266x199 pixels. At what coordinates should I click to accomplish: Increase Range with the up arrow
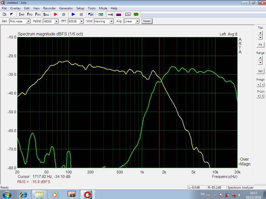[260, 58]
